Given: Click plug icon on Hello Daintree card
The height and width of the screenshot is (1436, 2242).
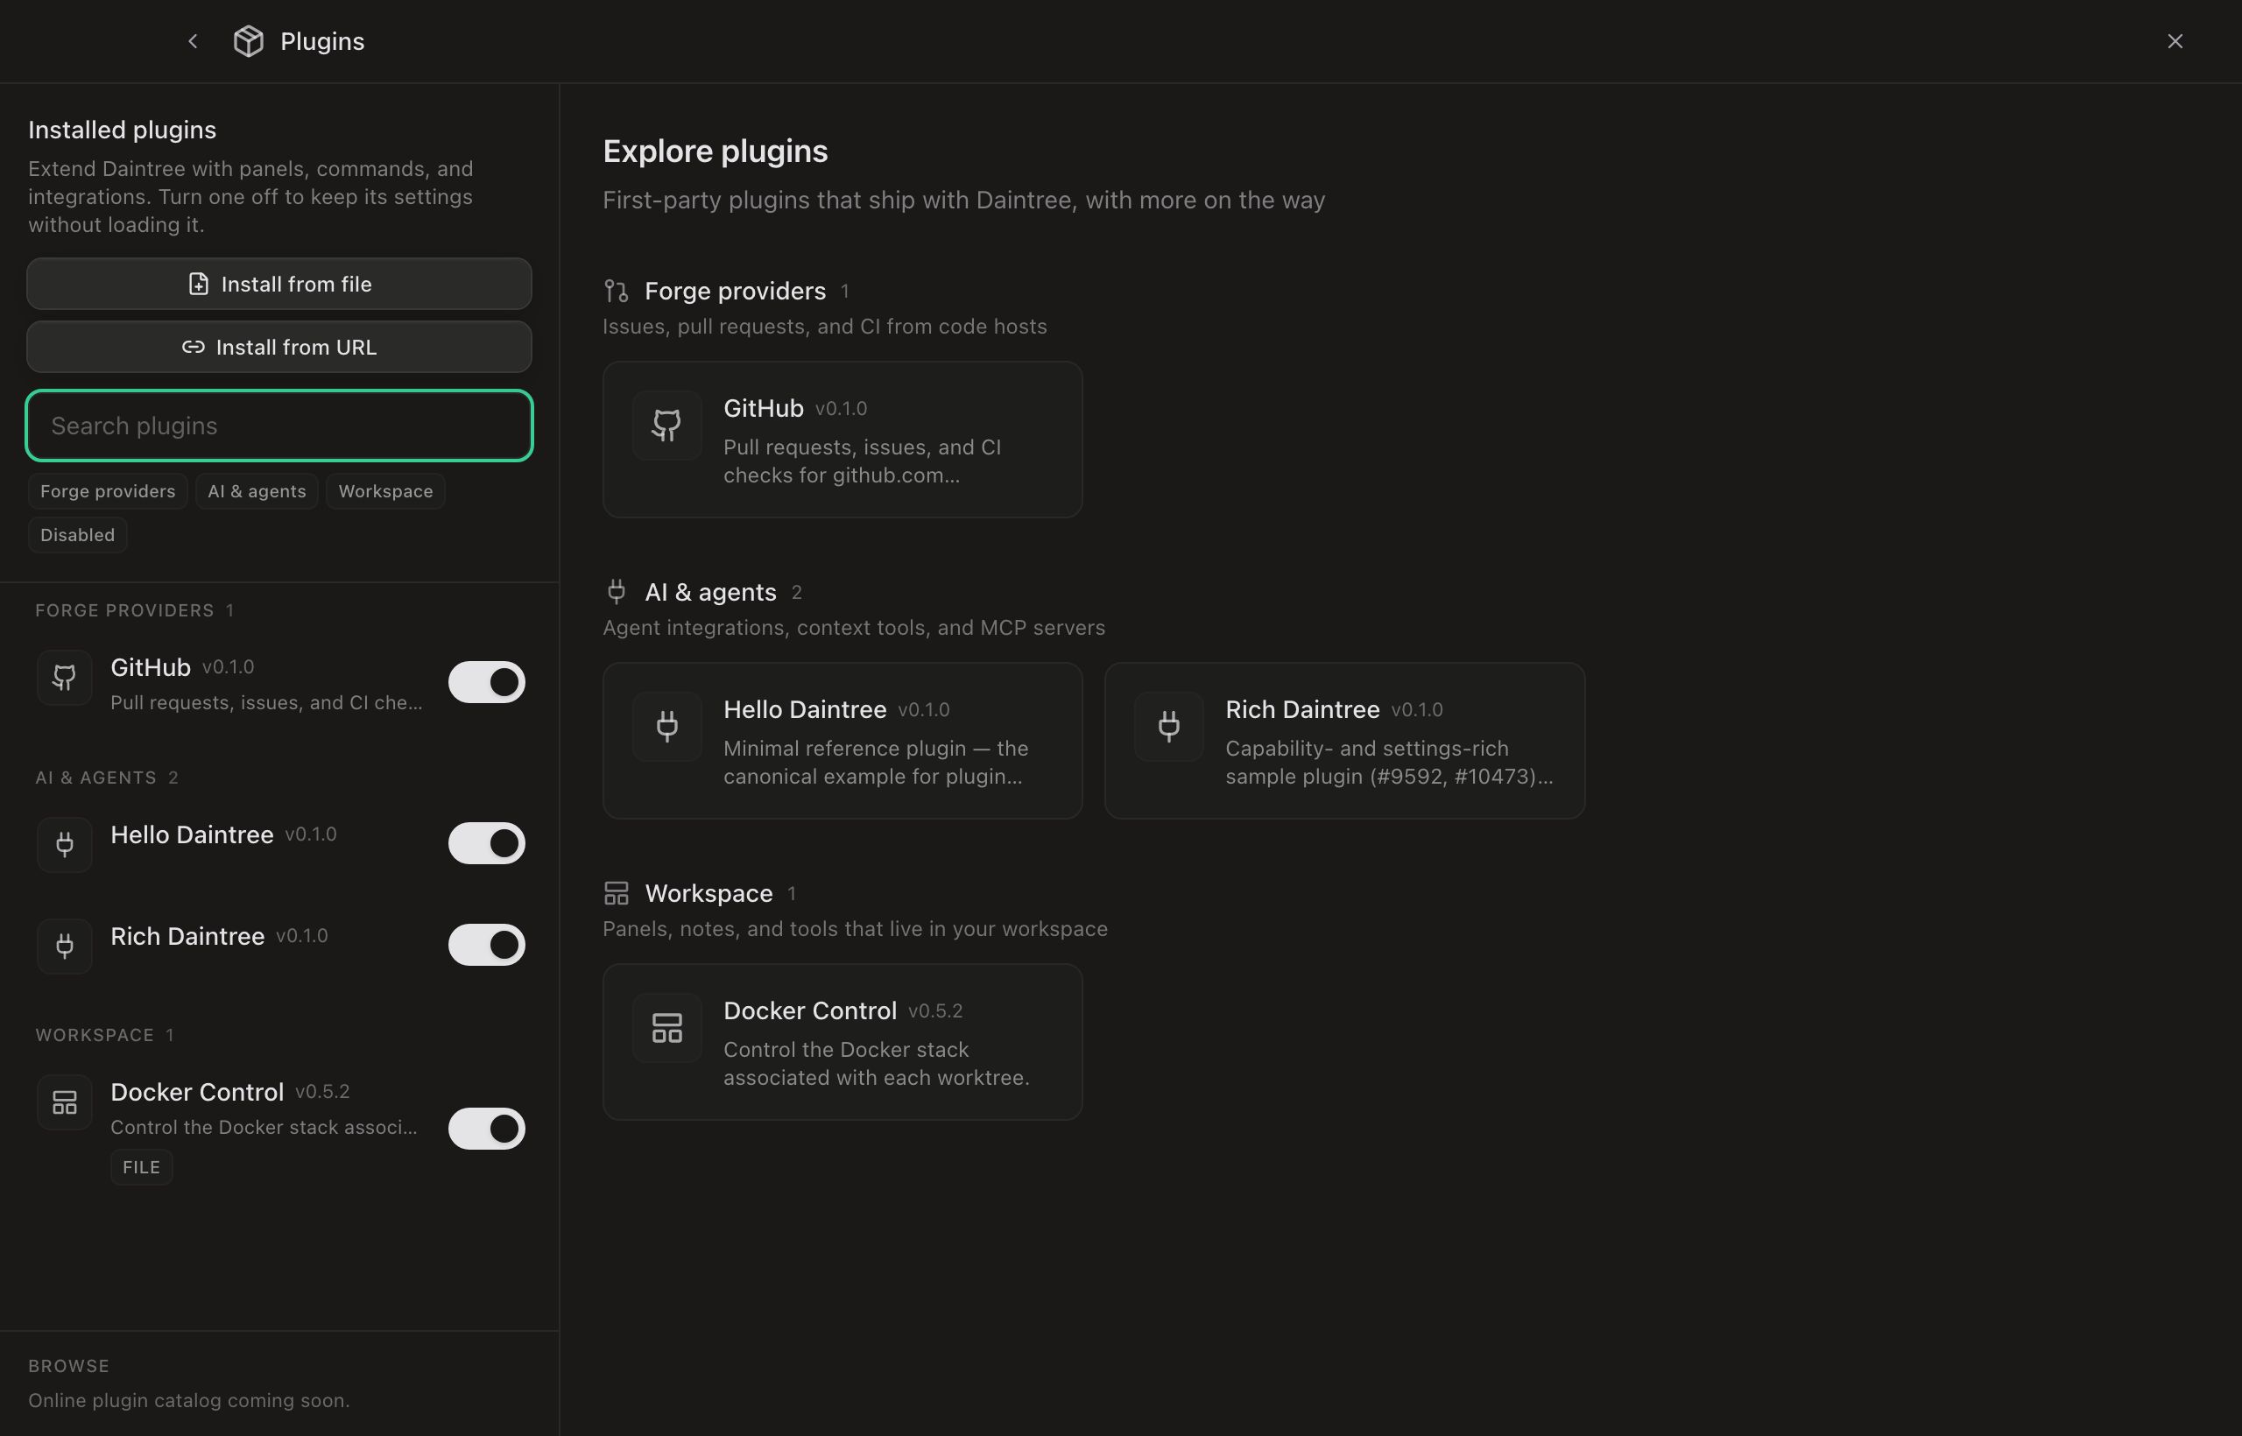Looking at the screenshot, I should [x=666, y=727].
